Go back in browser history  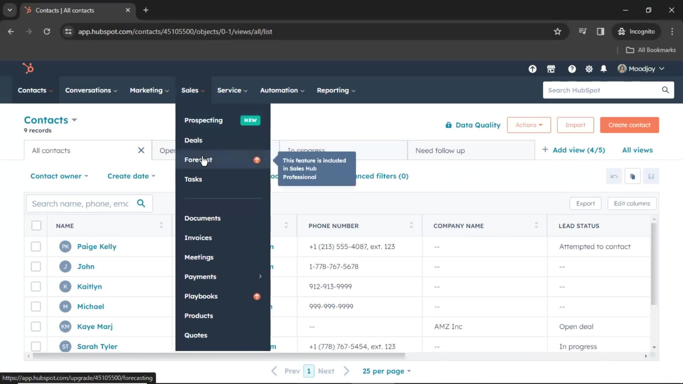point(11,32)
